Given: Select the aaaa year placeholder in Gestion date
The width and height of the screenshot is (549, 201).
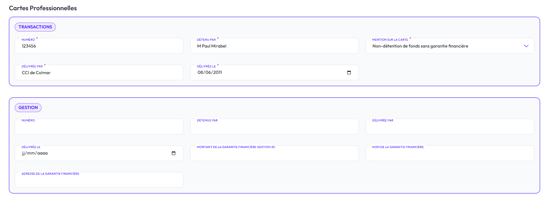Looking at the screenshot, I should point(42,153).
